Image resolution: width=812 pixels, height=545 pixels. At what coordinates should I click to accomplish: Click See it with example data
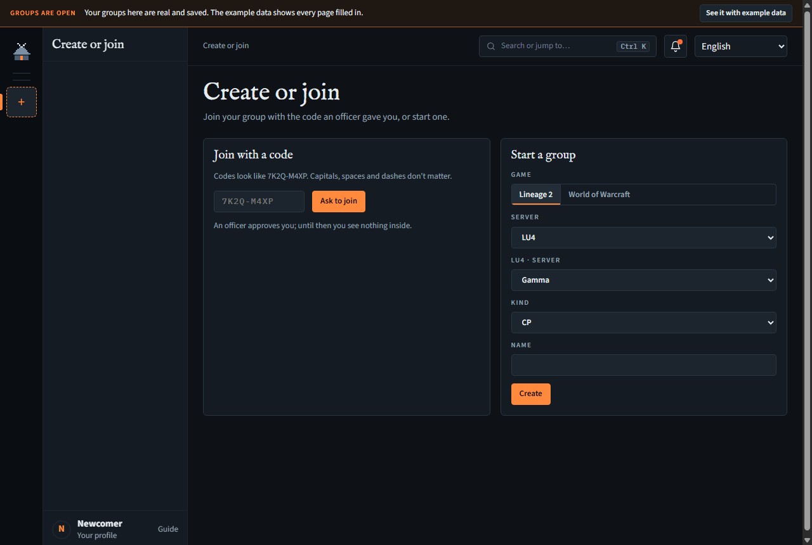(x=746, y=13)
